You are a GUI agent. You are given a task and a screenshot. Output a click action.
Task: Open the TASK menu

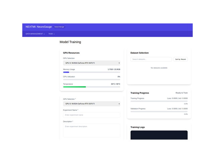point(51,34)
